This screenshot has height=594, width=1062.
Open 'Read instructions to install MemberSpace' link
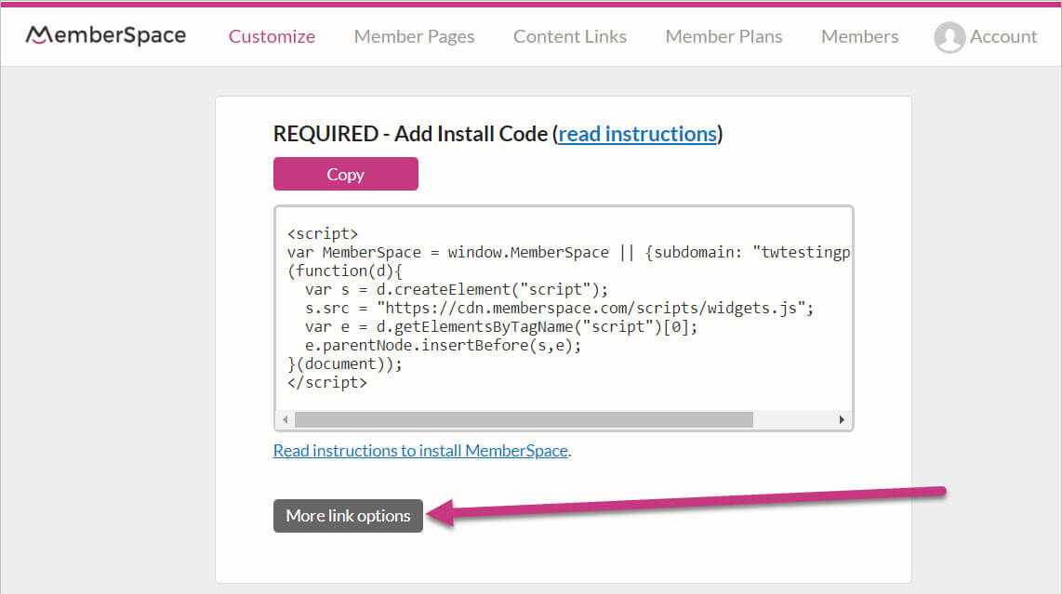[420, 451]
